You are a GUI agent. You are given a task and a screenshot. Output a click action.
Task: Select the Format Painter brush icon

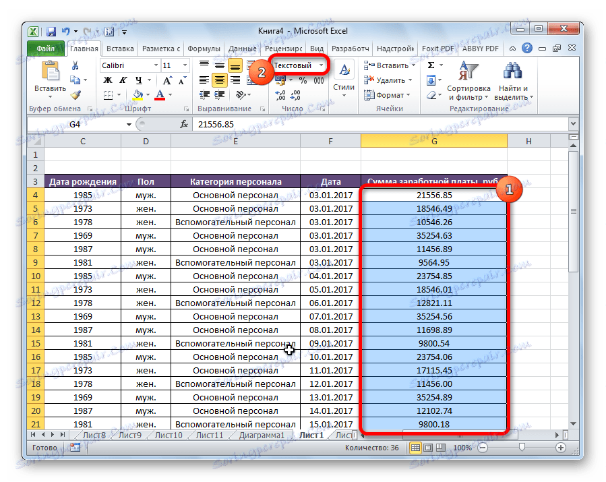click(75, 95)
